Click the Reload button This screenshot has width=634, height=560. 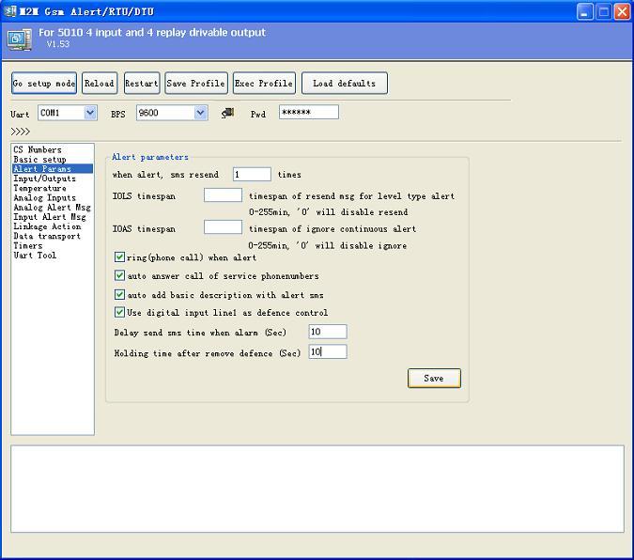click(100, 84)
